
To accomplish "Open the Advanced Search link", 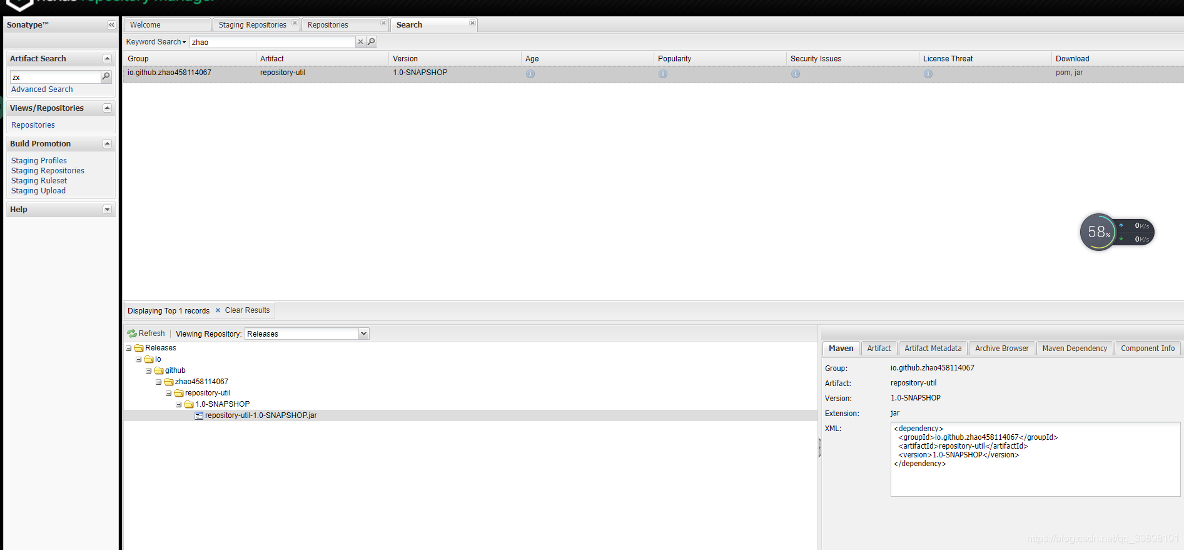I will [42, 89].
